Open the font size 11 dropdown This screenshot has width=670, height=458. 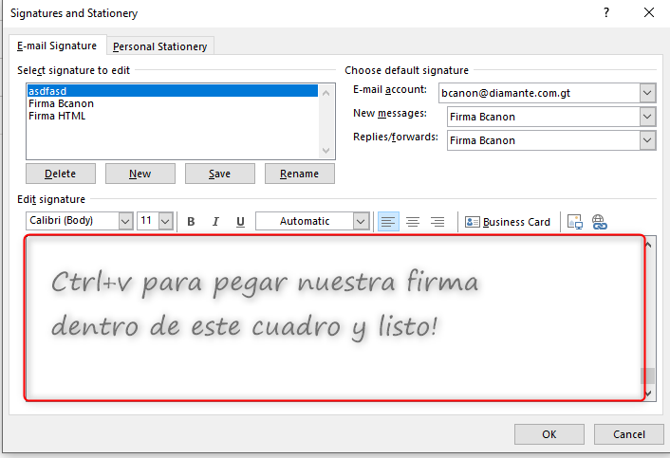(x=165, y=221)
